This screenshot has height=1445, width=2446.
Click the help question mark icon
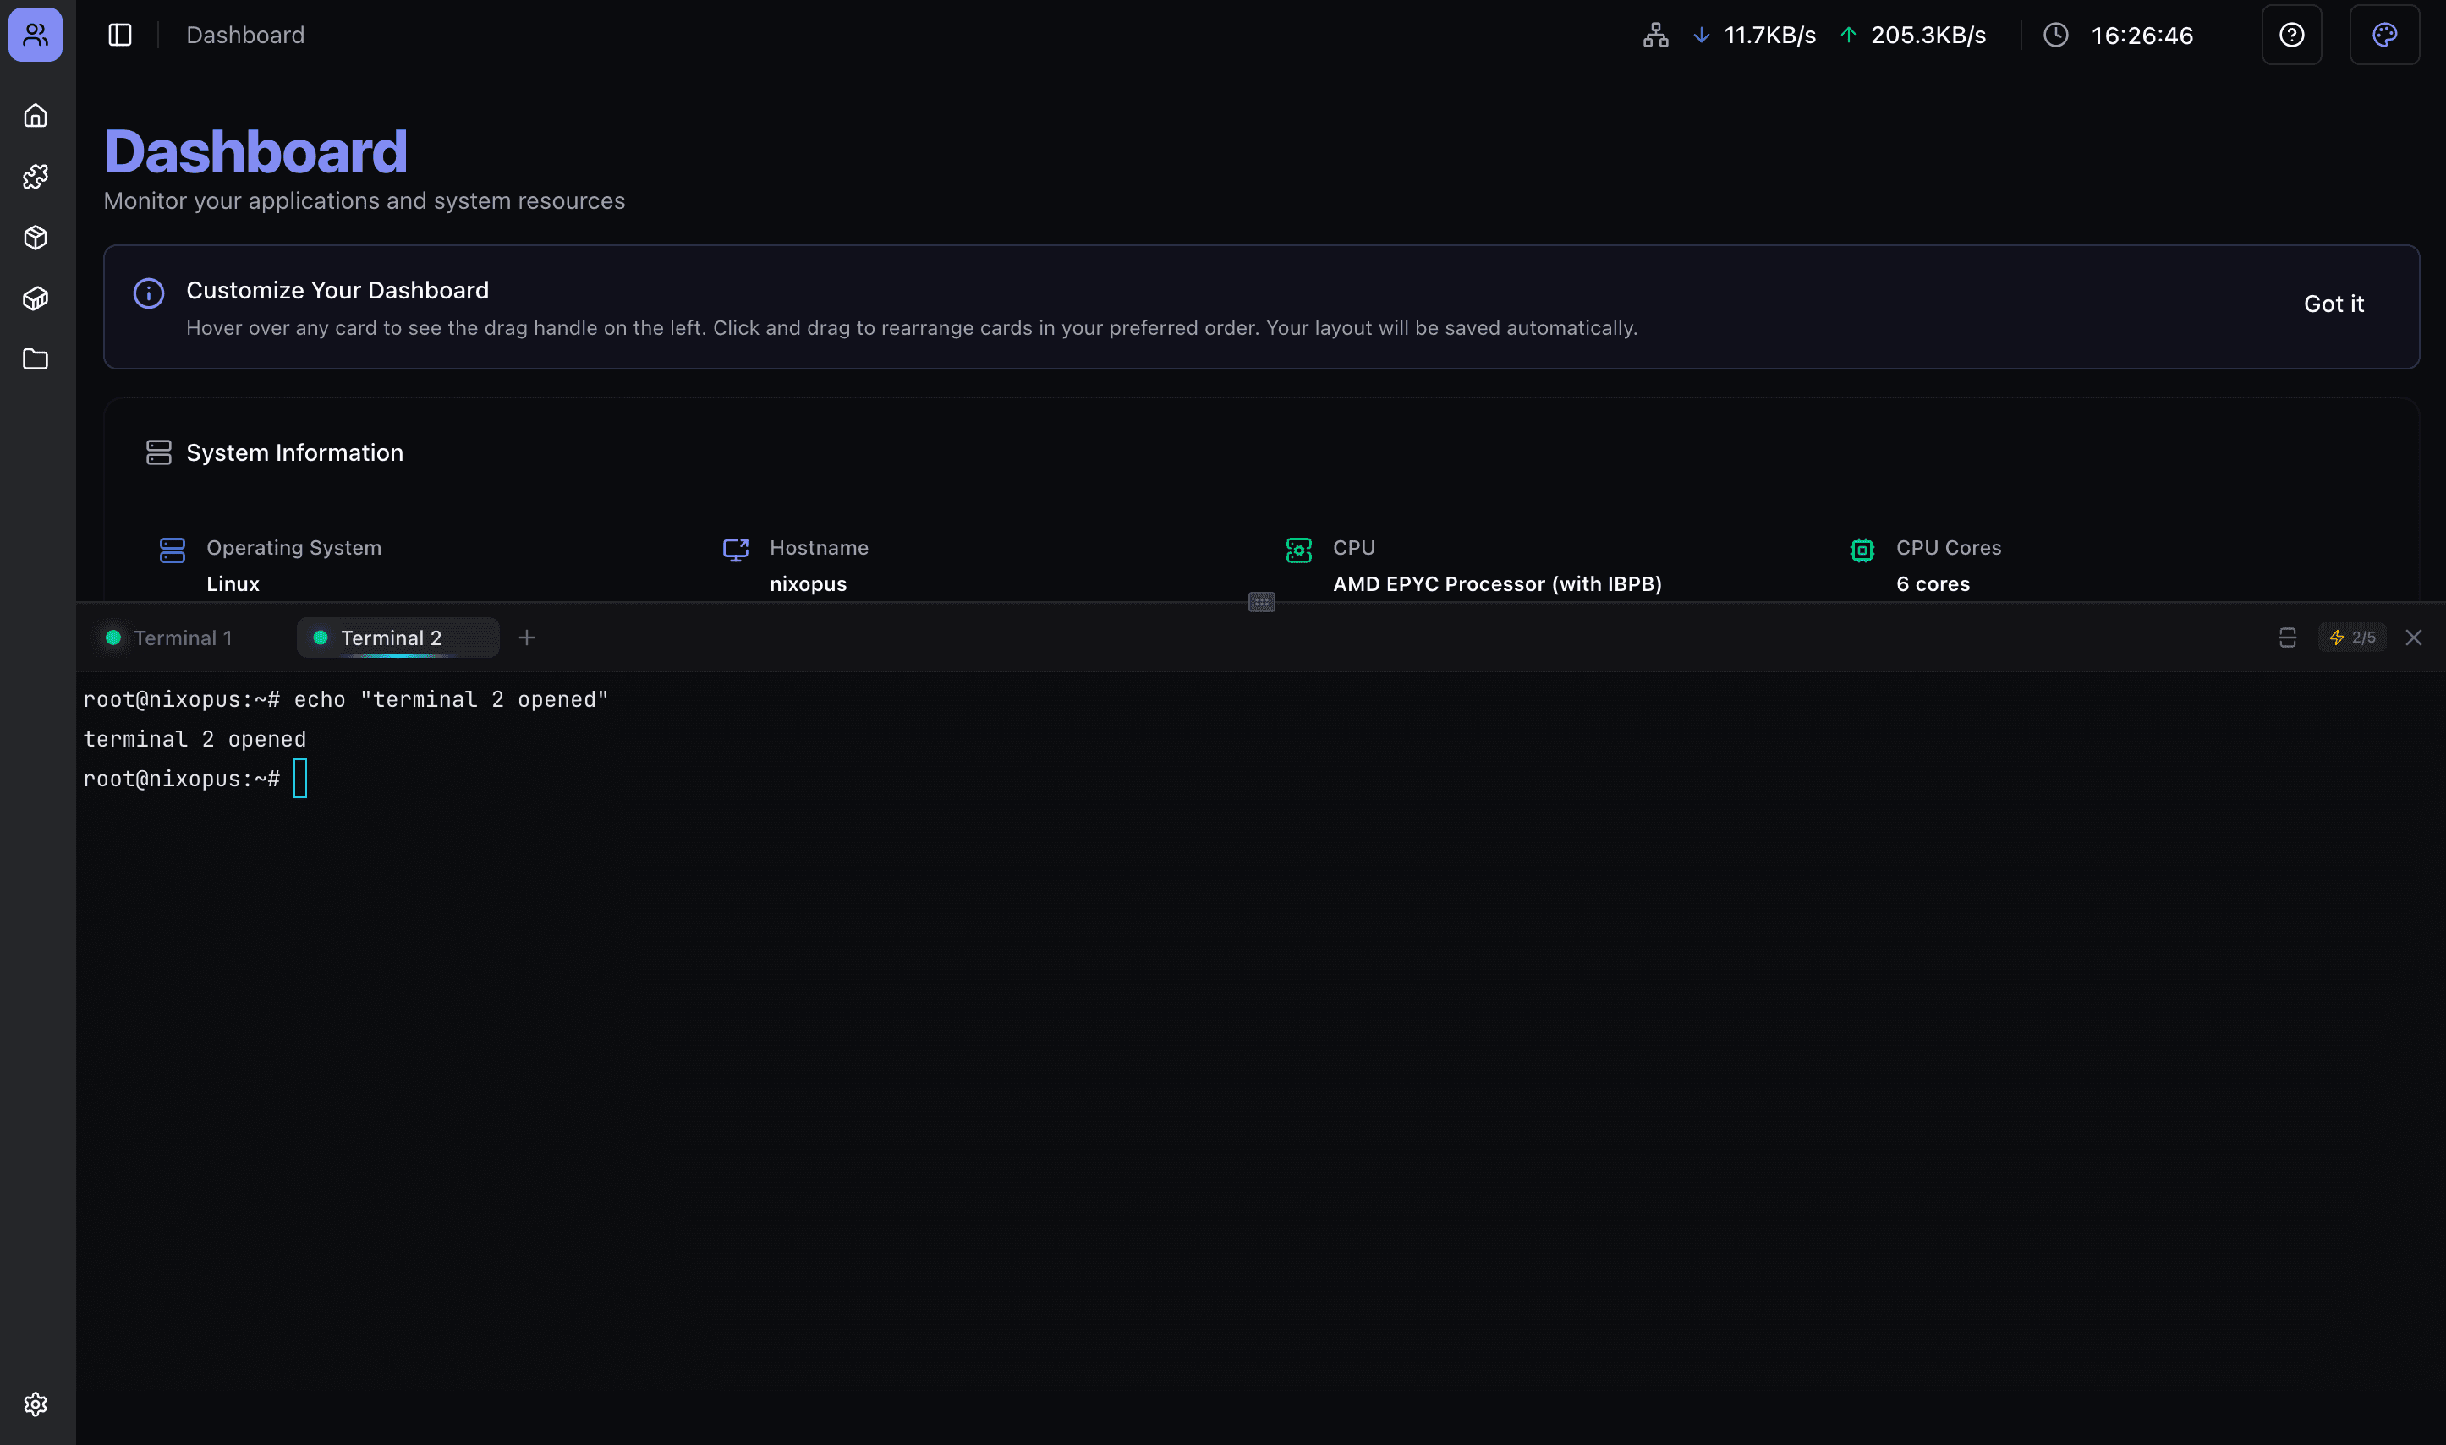2291,35
